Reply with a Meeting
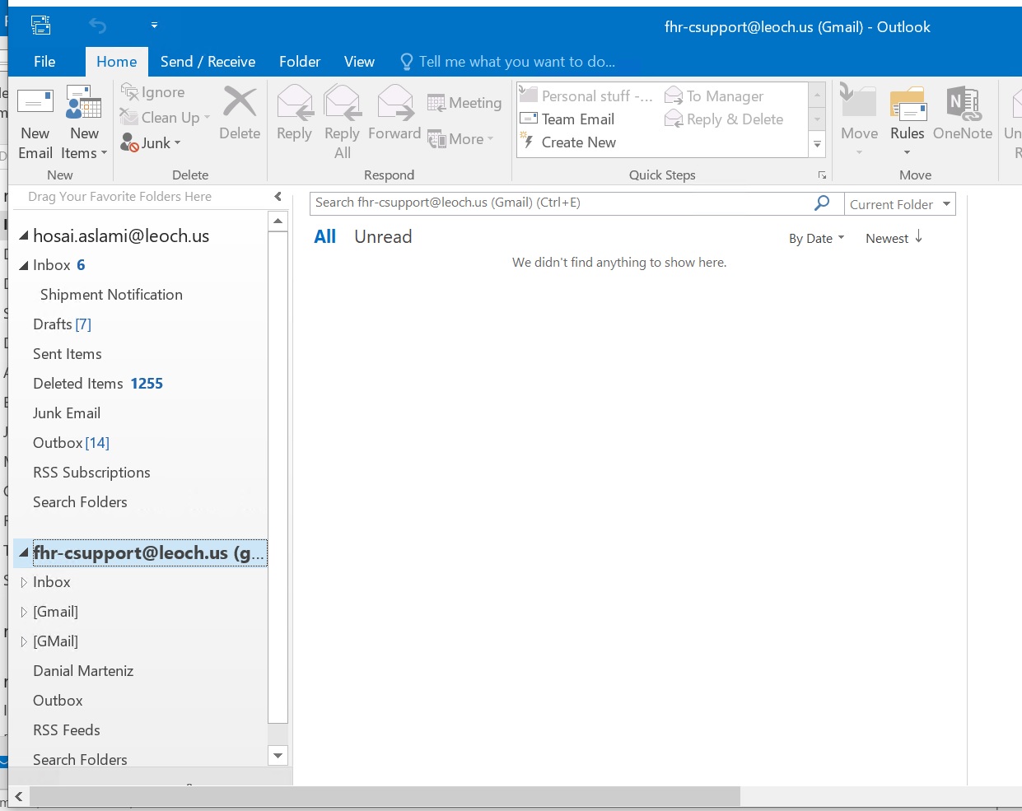The height and width of the screenshot is (811, 1022). point(464,103)
